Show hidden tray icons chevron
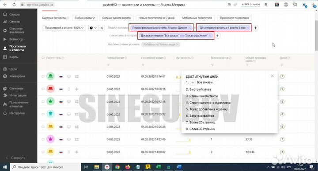Screen dimensions: 318x171 coord(268,167)
